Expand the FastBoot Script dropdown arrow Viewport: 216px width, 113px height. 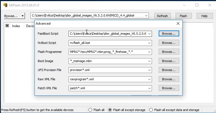149,34
